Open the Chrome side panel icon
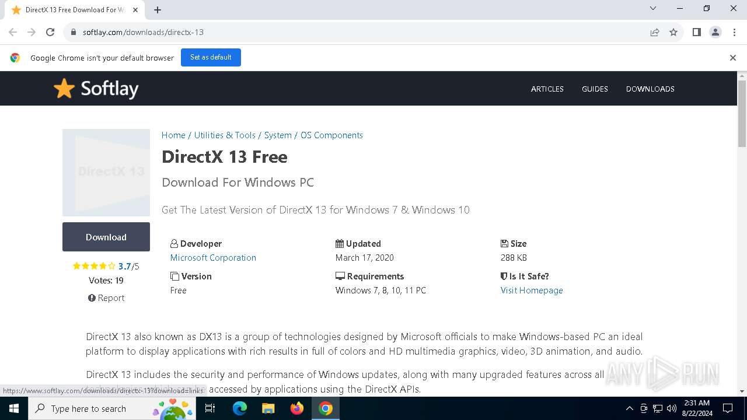 696,32
